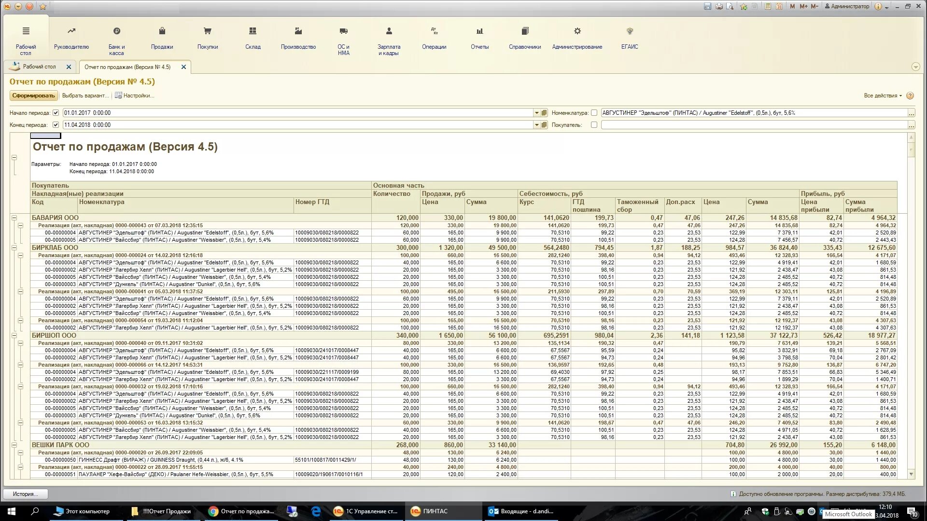This screenshot has width=927, height=521.
Task: Toggle the Конец периода checkbox
Action: [x=56, y=125]
